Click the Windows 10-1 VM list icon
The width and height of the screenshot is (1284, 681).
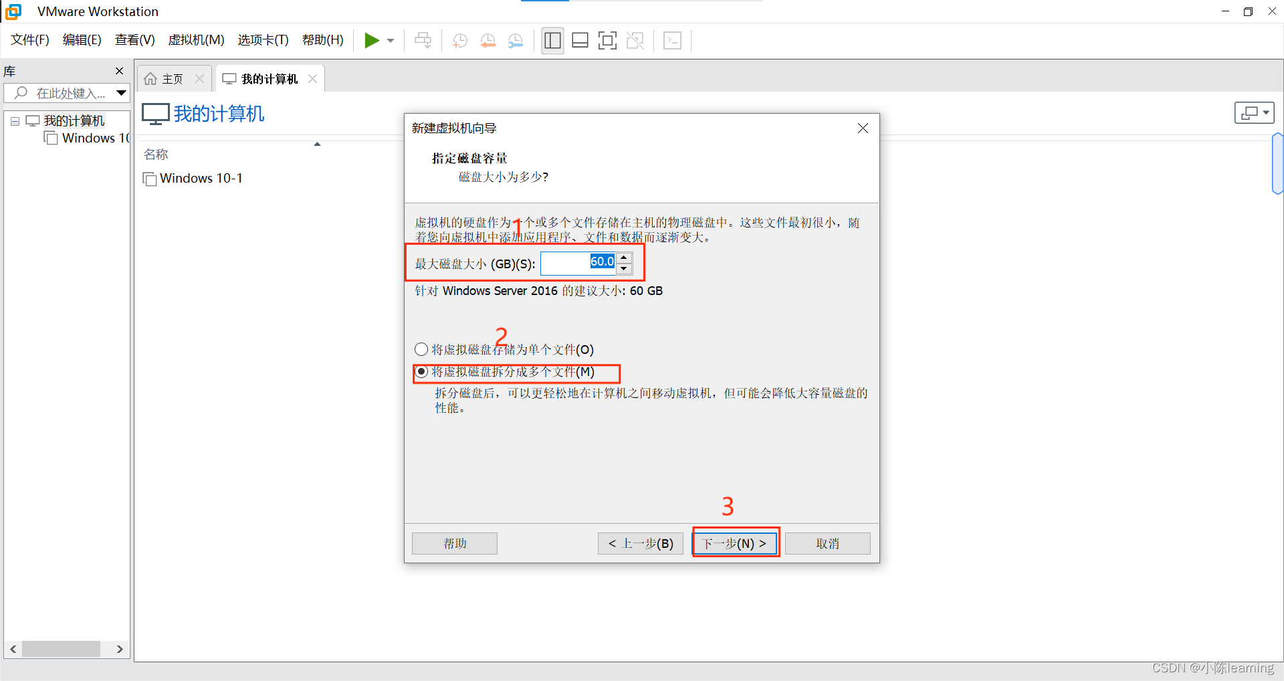[x=150, y=179]
